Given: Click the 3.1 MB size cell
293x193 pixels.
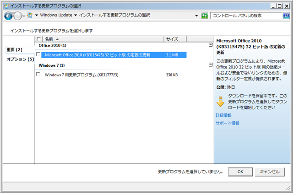Looking at the screenshot, I should coord(172,55).
